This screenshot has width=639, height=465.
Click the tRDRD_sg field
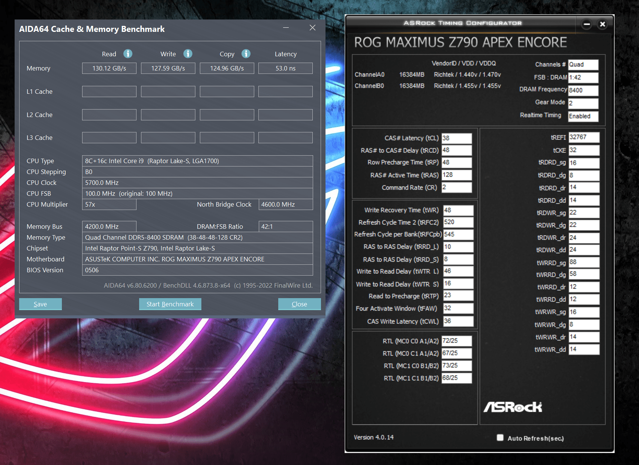click(x=584, y=163)
